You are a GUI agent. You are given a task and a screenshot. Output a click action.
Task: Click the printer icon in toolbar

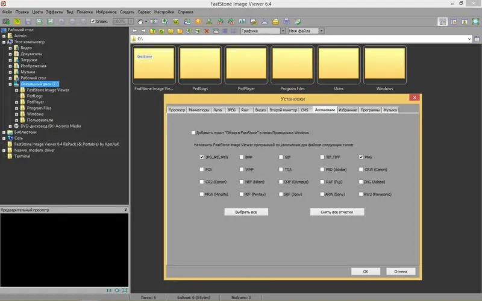[x=287, y=22]
